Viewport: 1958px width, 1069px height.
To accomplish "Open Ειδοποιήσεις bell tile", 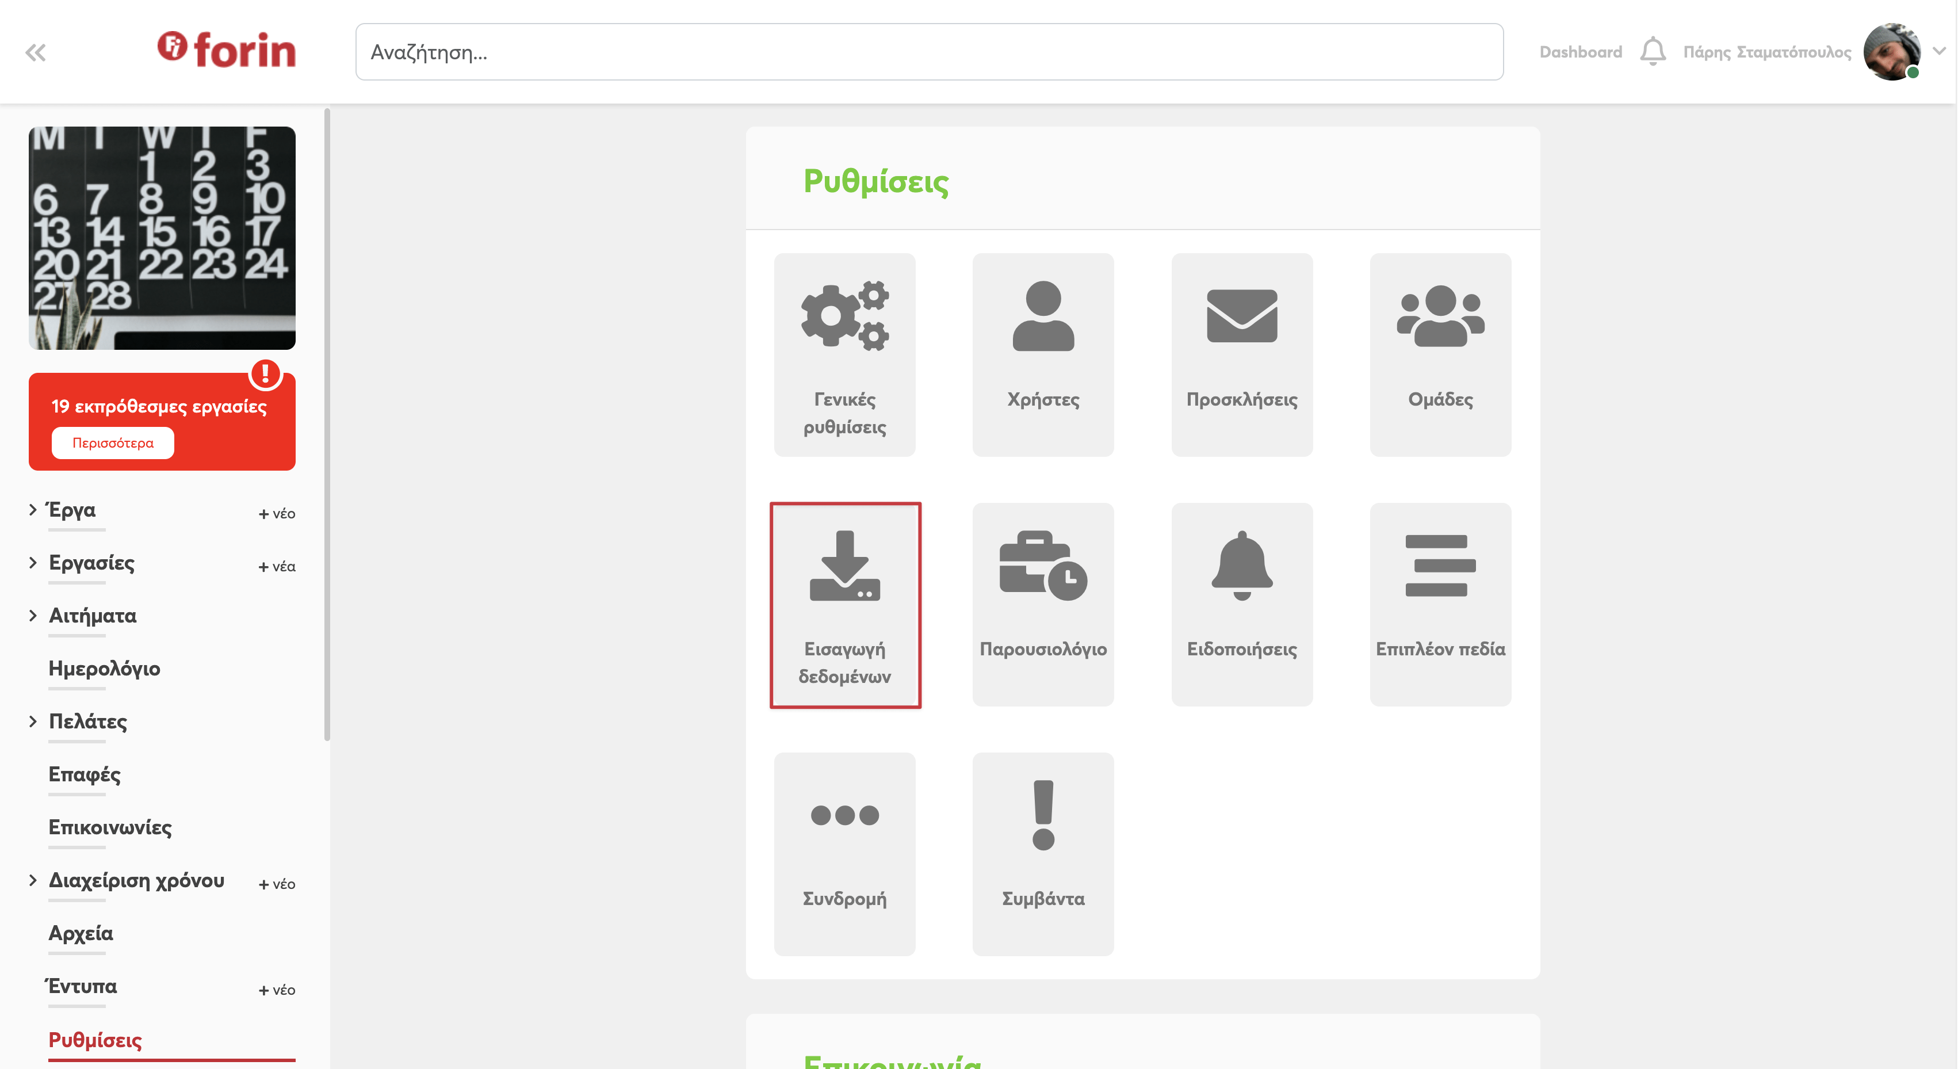I will (1241, 605).
